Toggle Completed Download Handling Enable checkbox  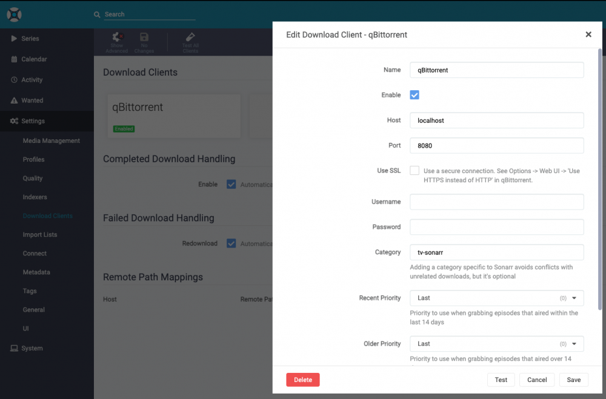coord(231,184)
